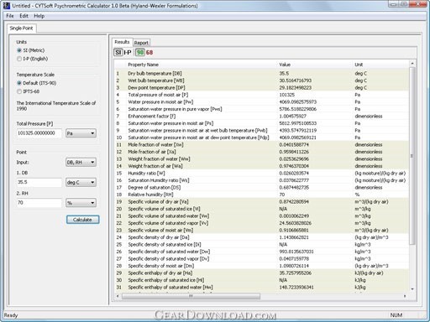Click NUM indicator in status bar
430x322 pixels.
(396, 315)
